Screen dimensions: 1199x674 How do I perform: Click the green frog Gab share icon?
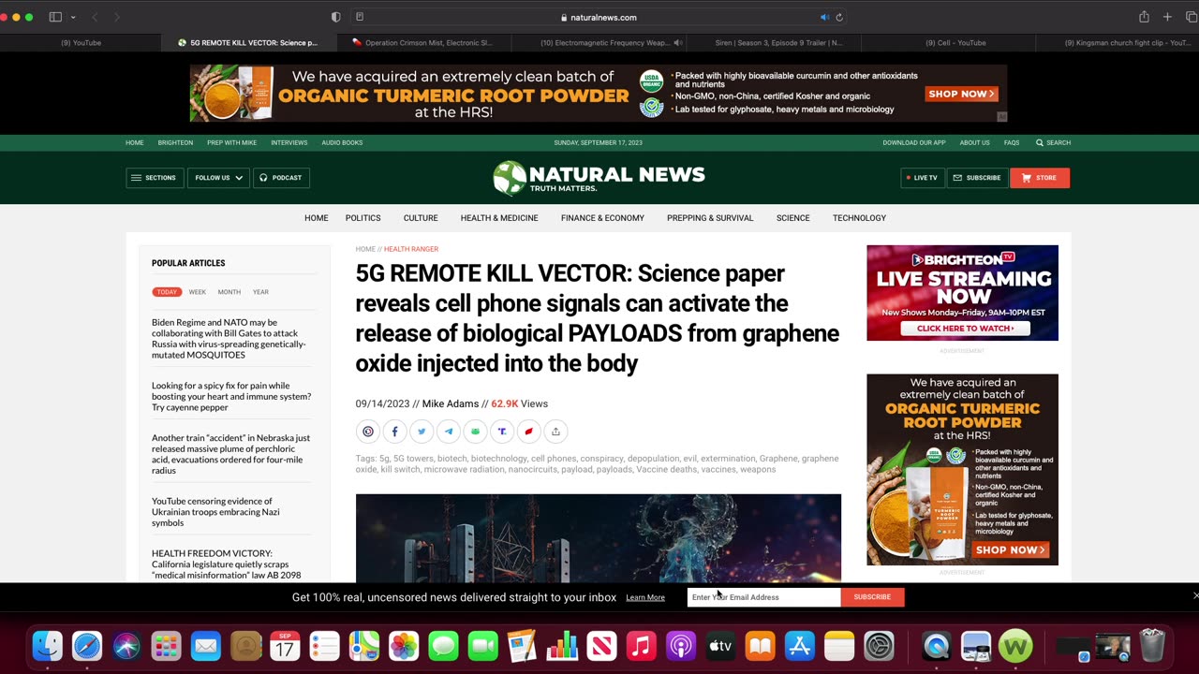tap(475, 432)
